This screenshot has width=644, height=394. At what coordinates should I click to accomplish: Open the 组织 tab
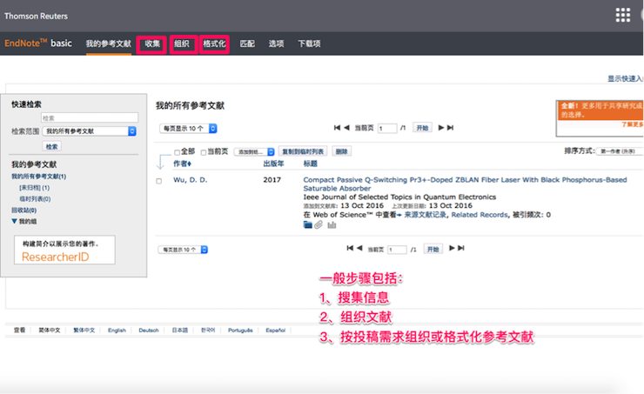182,43
